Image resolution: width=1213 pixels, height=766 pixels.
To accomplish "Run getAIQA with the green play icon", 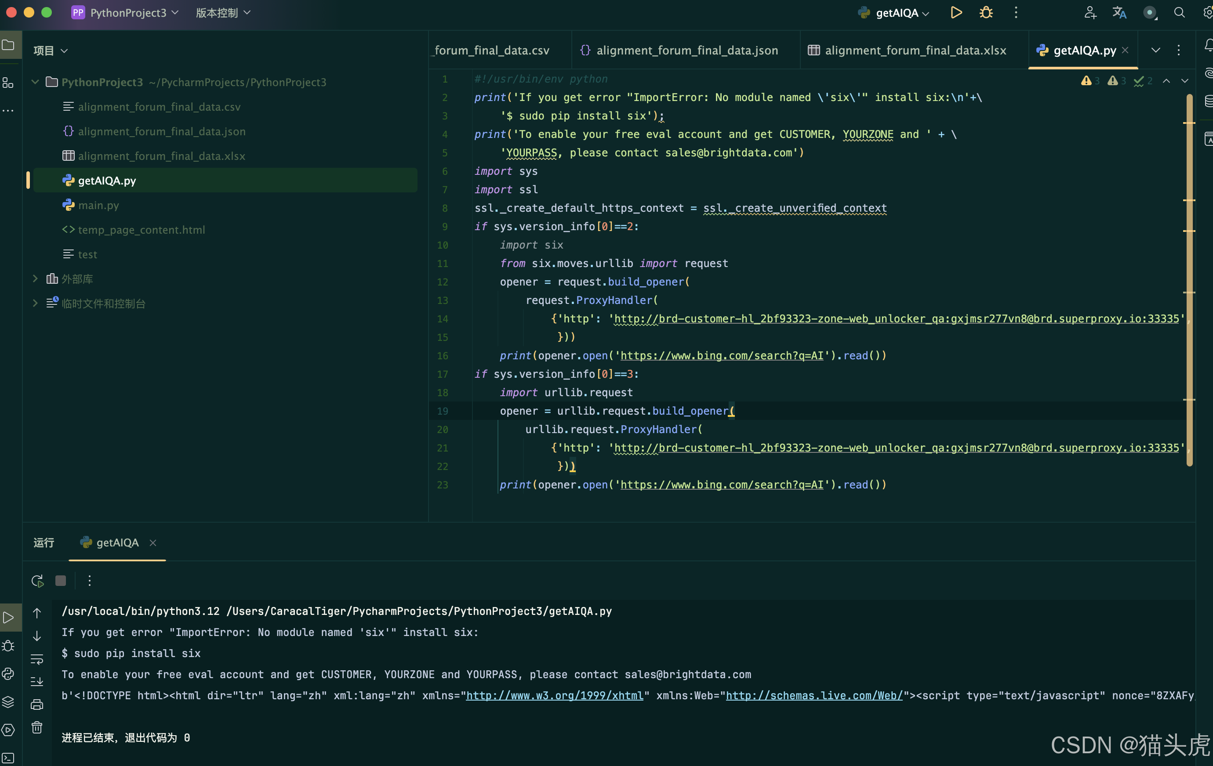I will click(955, 13).
